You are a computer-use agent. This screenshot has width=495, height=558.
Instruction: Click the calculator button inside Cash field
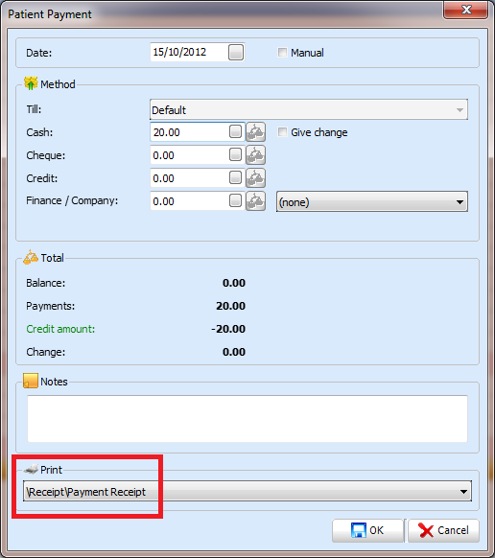(x=235, y=131)
